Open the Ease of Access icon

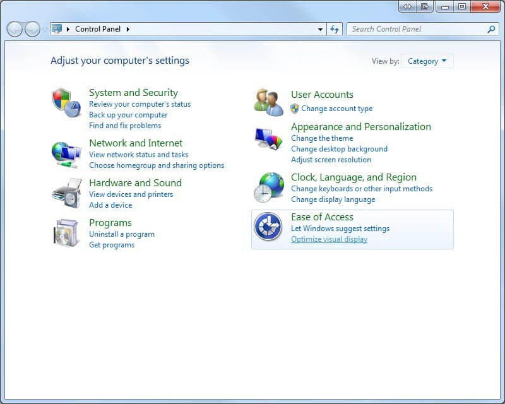point(268,227)
